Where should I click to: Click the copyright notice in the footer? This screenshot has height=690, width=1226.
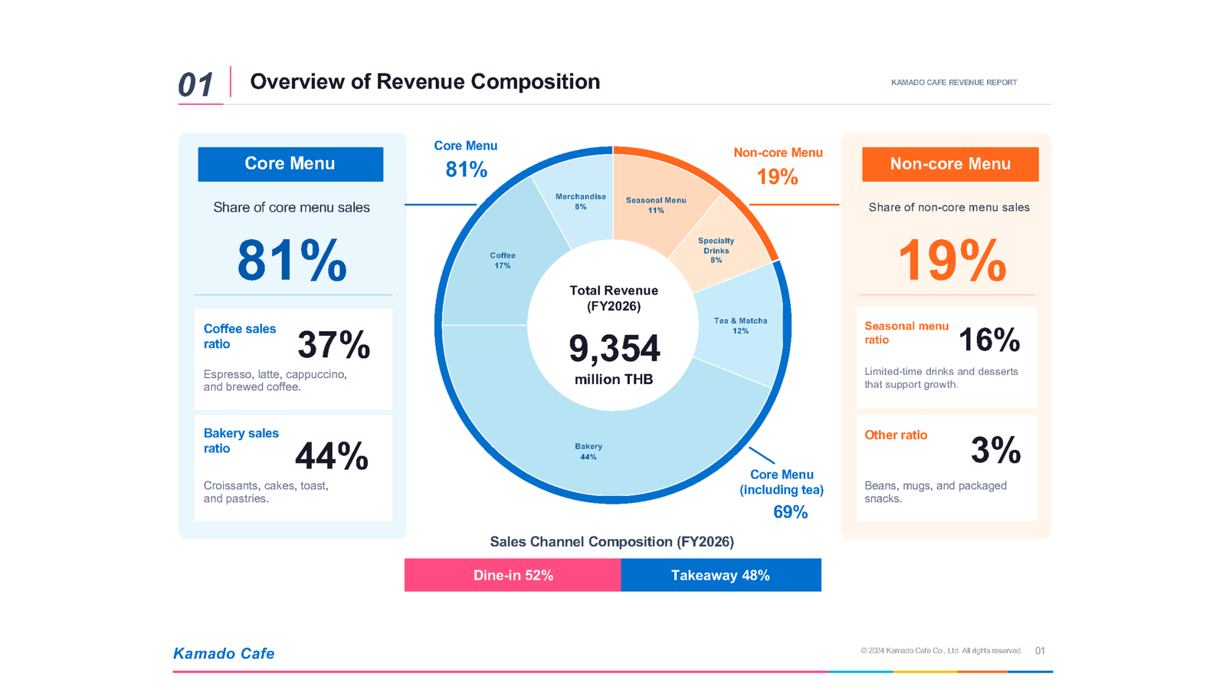tap(941, 651)
